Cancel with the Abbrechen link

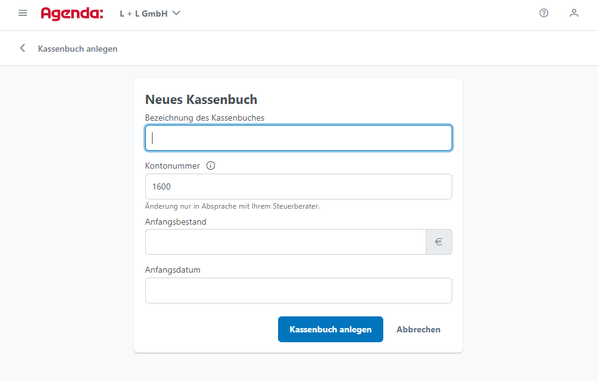418,329
